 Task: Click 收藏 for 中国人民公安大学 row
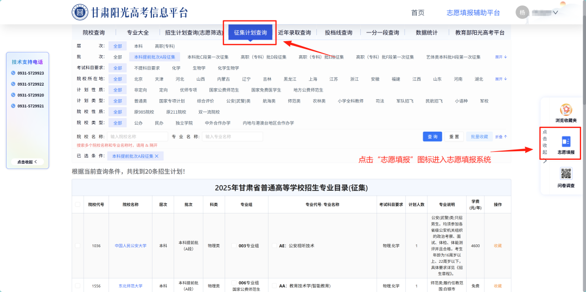[x=498, y=246]
